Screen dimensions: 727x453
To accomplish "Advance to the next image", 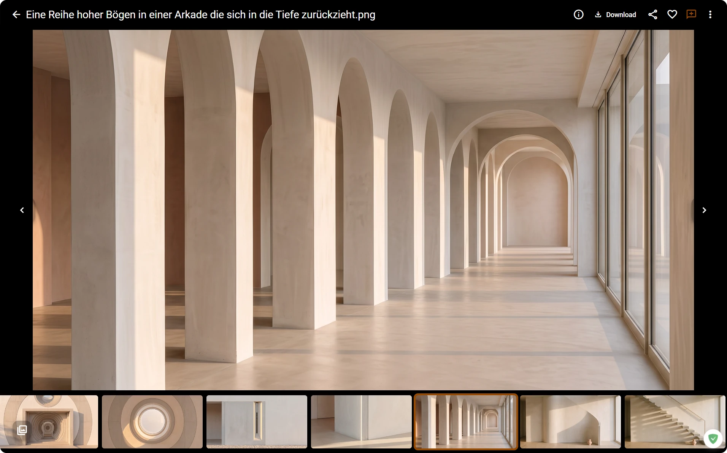I will pos(704,210).
